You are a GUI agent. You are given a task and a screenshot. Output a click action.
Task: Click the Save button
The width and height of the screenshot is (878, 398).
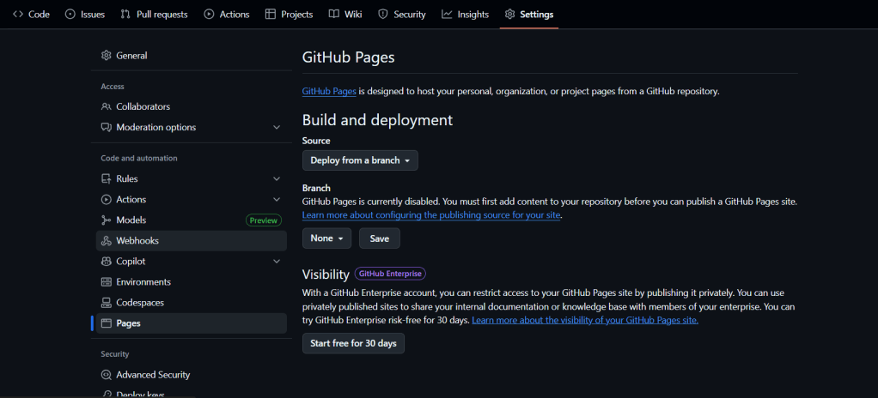point(380,238)
